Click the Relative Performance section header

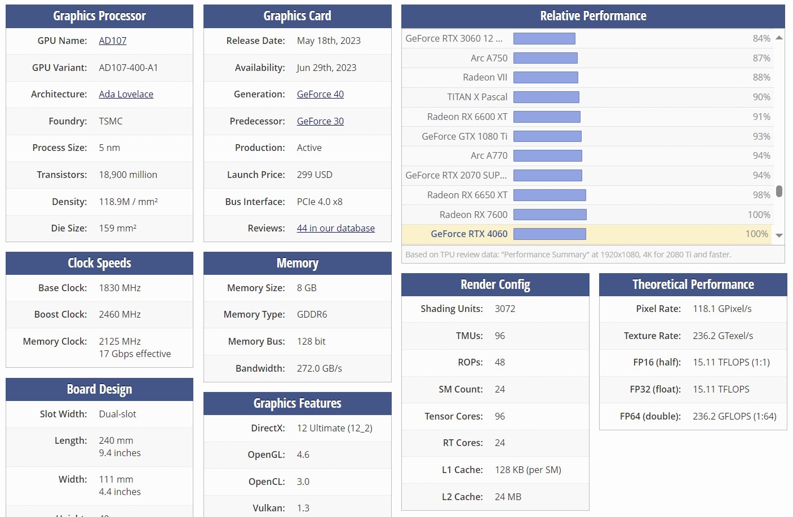point(593,16)
